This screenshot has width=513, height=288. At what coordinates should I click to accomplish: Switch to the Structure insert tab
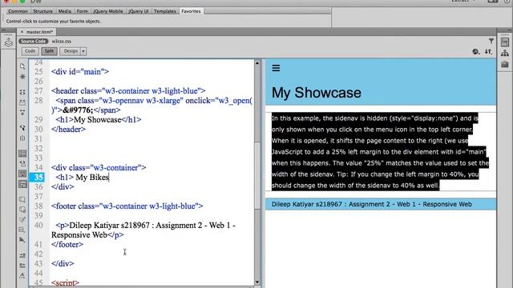tap(42, 11)
